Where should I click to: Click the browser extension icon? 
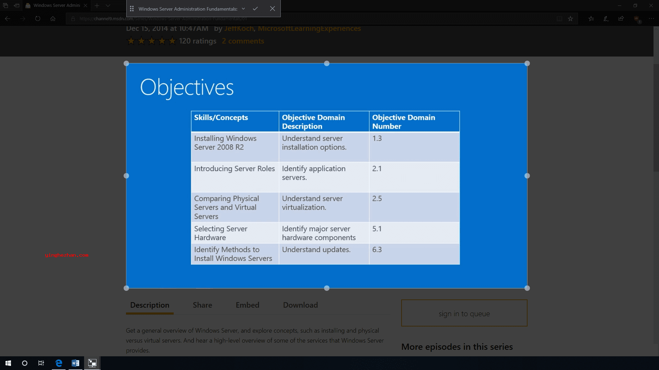[x=637, y=19]
